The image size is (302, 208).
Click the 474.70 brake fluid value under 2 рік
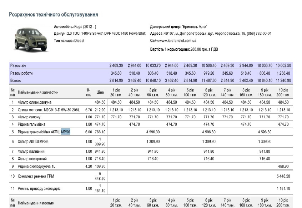click(x=135, y=124)
